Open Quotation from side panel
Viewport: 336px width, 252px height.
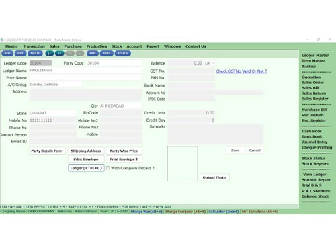point(311,77)
